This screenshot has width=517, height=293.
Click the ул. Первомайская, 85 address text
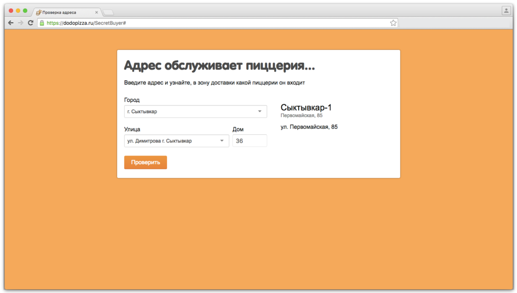(x=309, y=127)
